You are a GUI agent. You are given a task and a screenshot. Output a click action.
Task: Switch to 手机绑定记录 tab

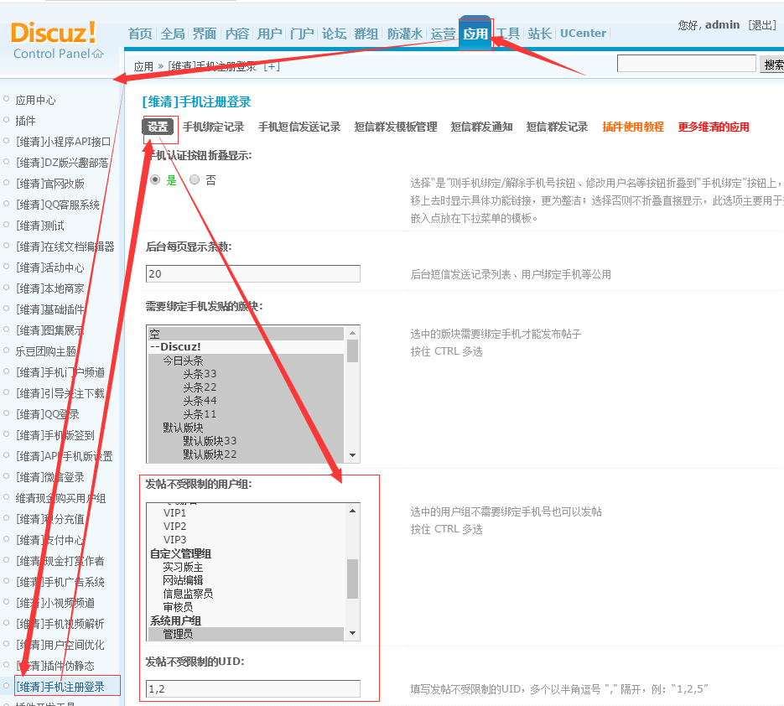[x=214, y=127]
